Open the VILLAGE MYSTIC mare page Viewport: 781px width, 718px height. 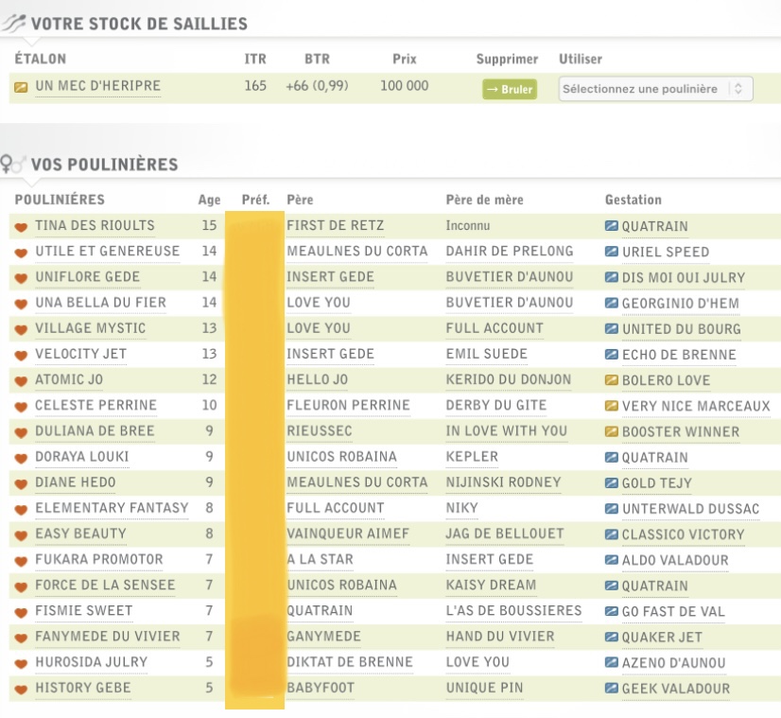91,328
